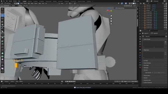Select the Loop Cut tool
Screen dimensions: 168x94
click(2, 47)
